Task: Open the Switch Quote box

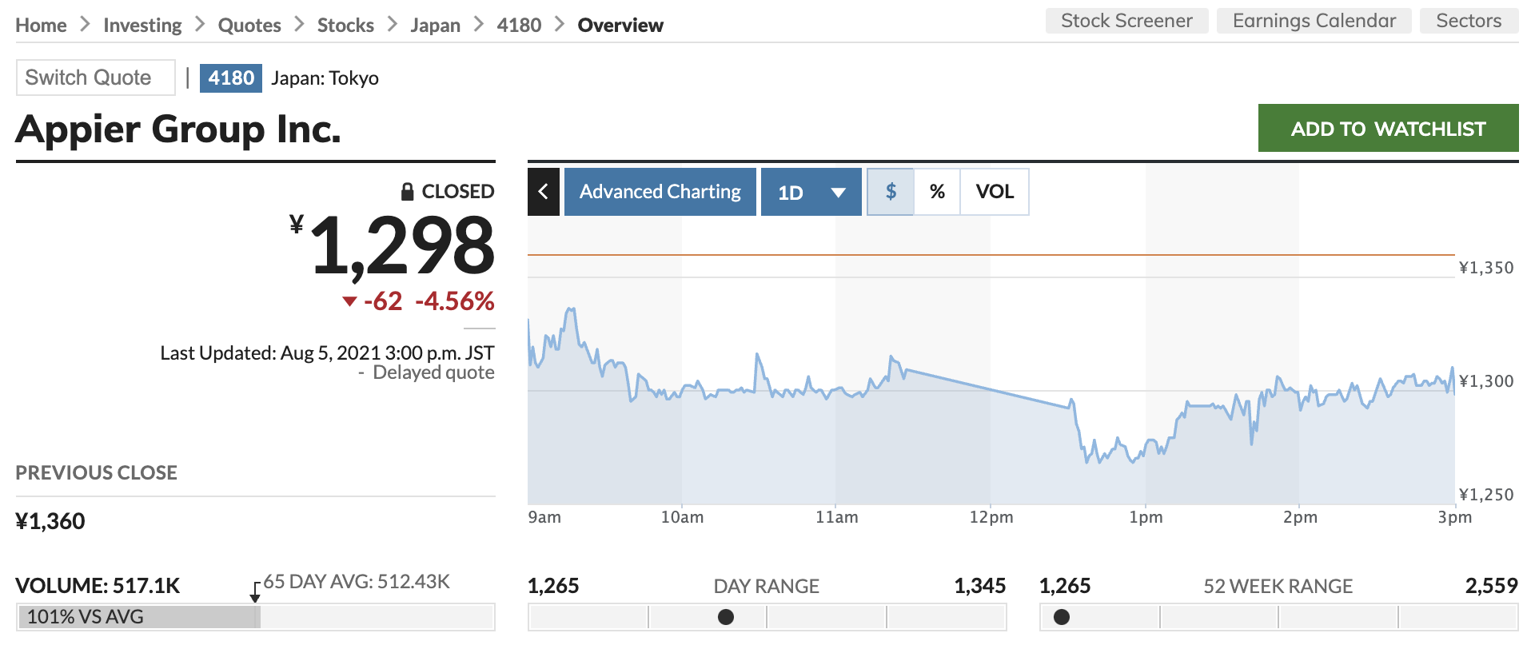Action: (96, 78)
